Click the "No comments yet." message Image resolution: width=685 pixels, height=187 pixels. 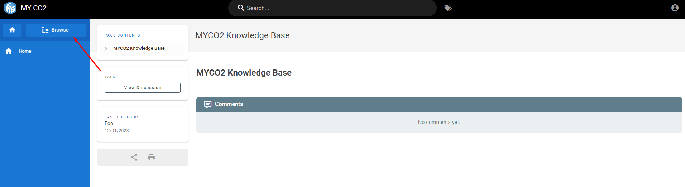439,122
